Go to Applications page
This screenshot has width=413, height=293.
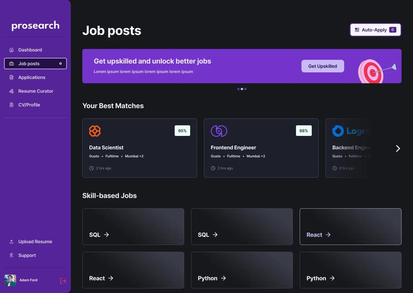click(35, 77)
